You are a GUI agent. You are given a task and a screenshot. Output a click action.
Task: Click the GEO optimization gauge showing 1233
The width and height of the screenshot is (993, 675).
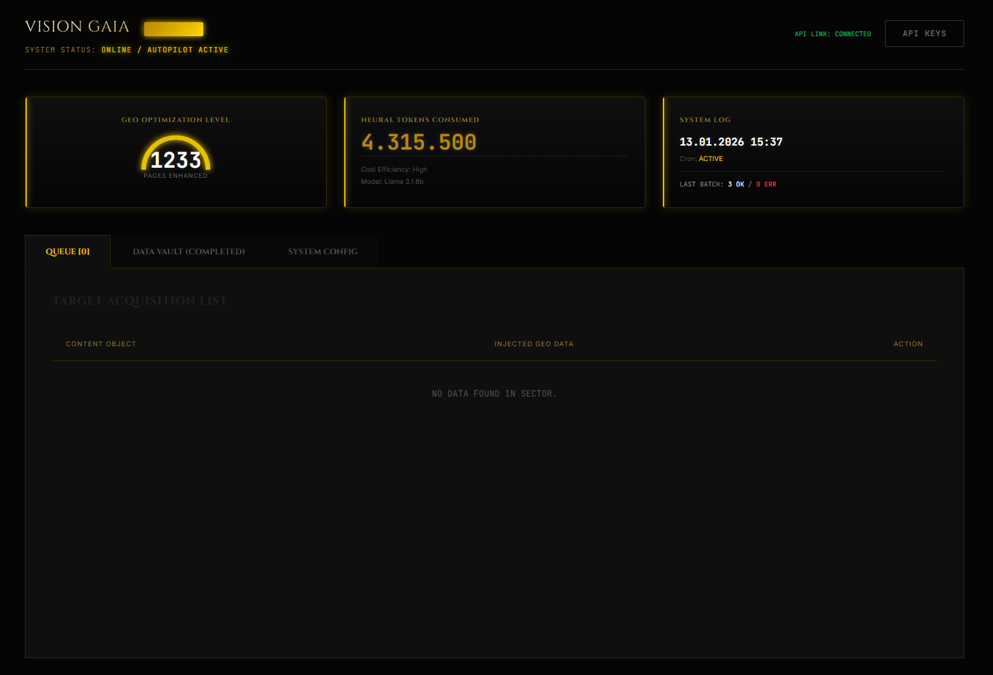pos(175,158)
